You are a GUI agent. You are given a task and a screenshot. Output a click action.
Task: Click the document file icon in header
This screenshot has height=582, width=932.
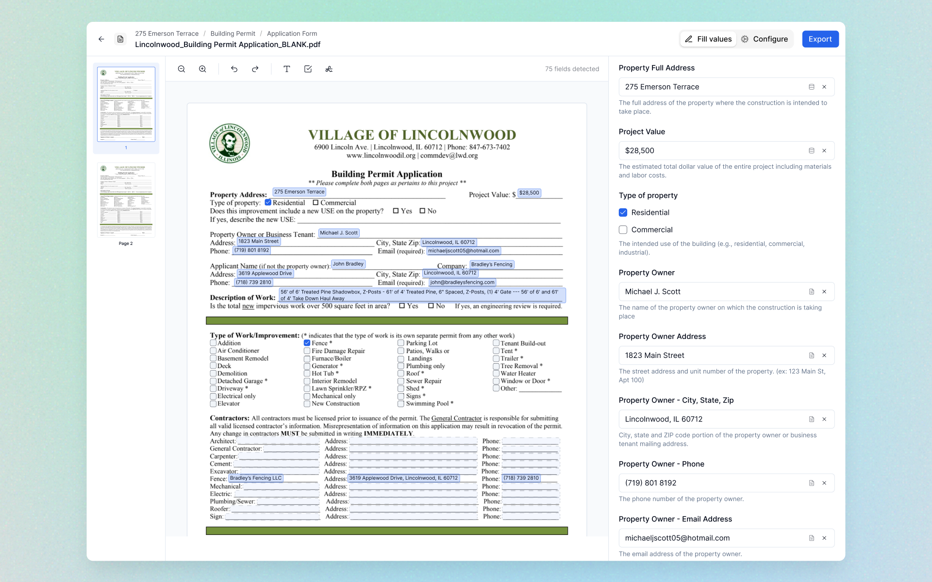(x=120, y=39)
